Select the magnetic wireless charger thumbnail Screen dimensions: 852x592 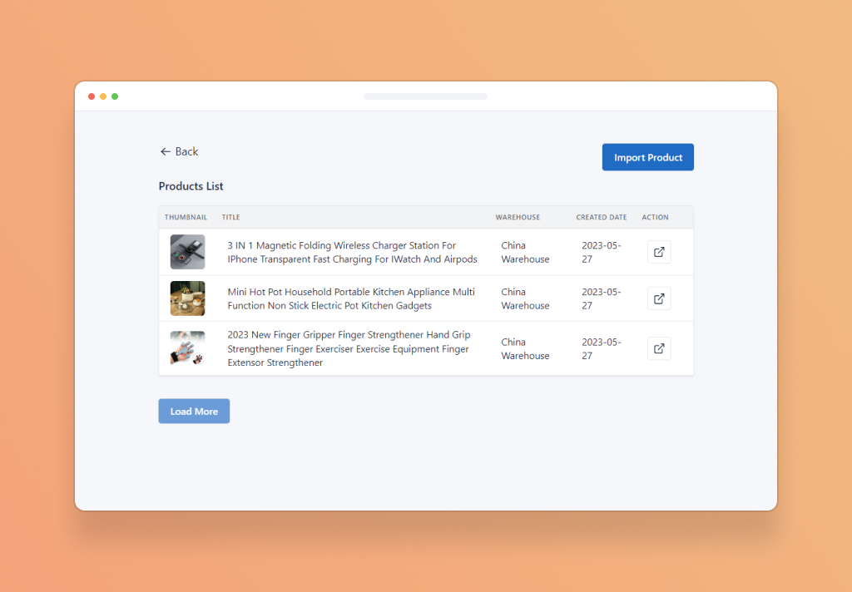pos(187,252)
